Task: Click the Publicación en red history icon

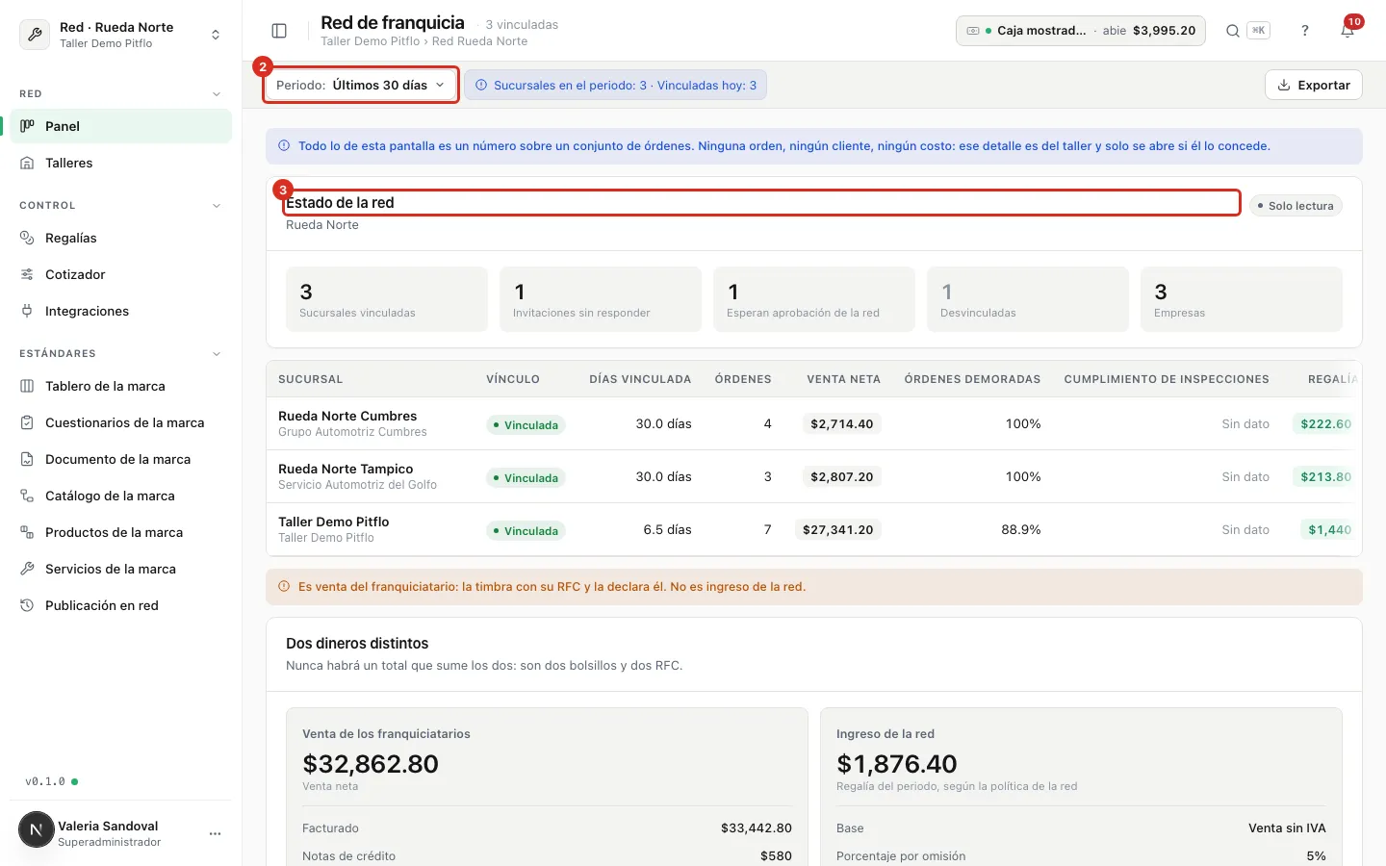Action: click(27, 605)
